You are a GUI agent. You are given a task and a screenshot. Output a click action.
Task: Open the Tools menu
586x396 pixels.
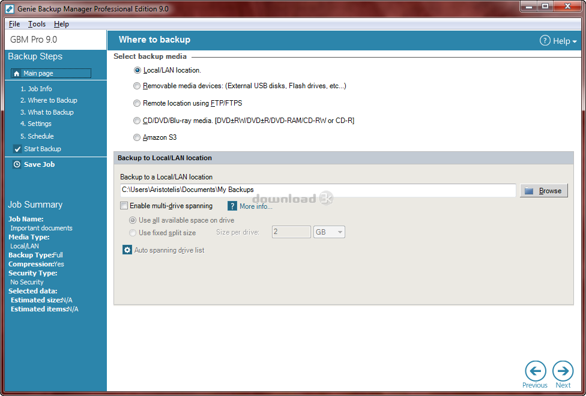click(x=37, y=24)
